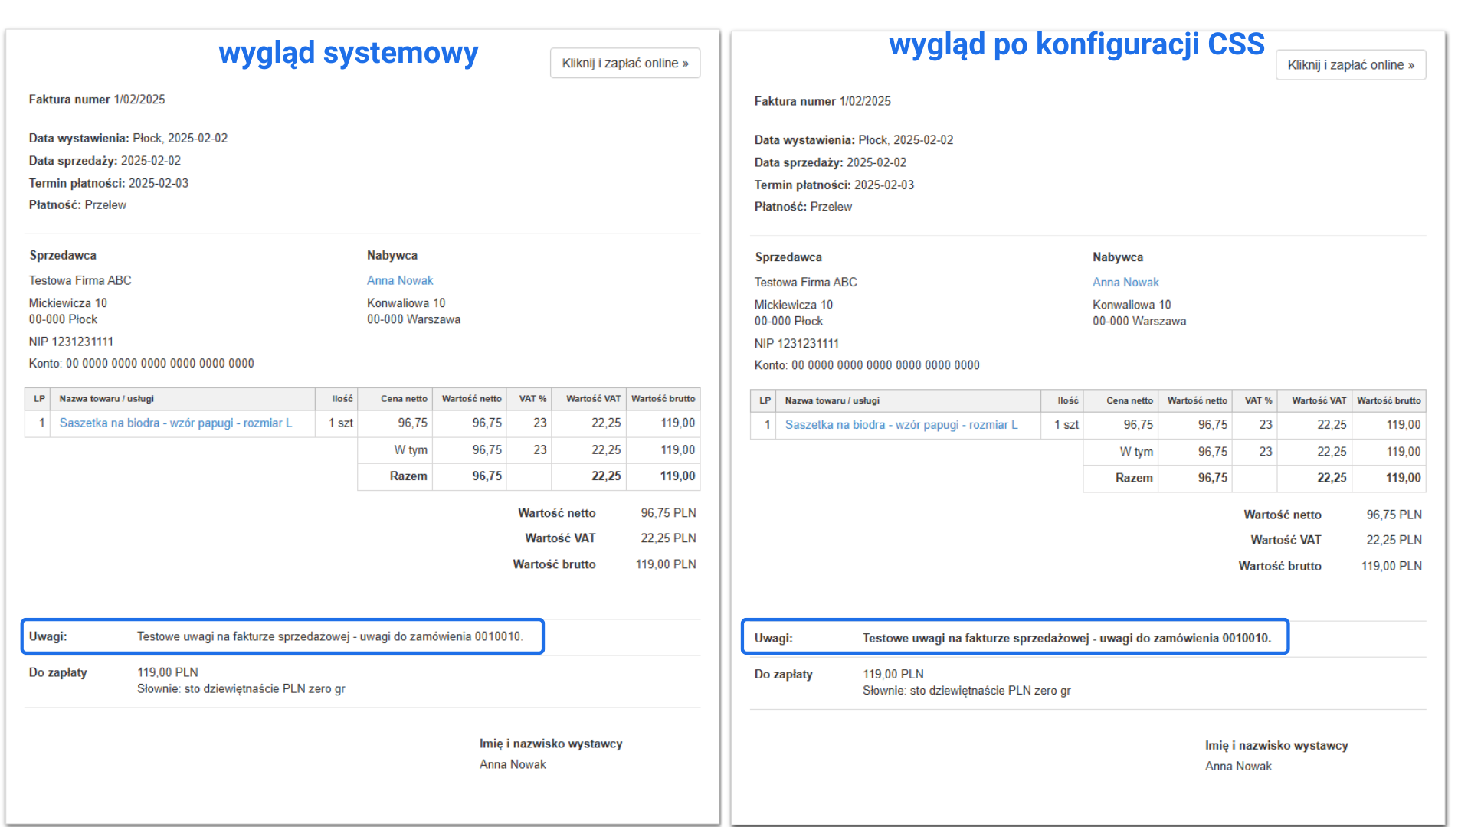Select the "Wartość brutto" column header, right table
The height and width of the screenshot is (827, 1458).
click(x=1388, y=400)
